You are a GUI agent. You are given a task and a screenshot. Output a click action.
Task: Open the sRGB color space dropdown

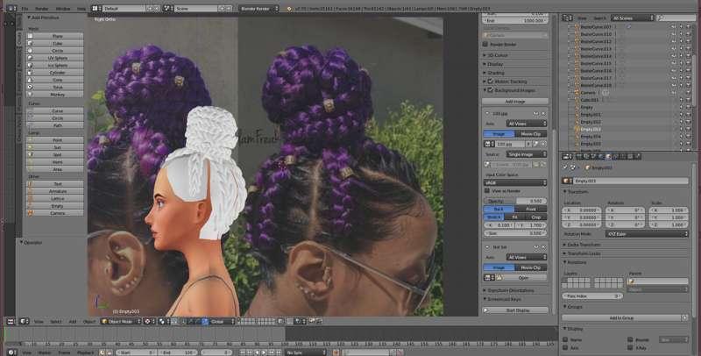(515, 182)
